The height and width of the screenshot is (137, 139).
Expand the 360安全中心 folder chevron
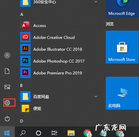(96, 2)
